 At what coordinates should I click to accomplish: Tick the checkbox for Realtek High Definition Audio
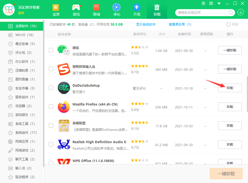point(51,144)
